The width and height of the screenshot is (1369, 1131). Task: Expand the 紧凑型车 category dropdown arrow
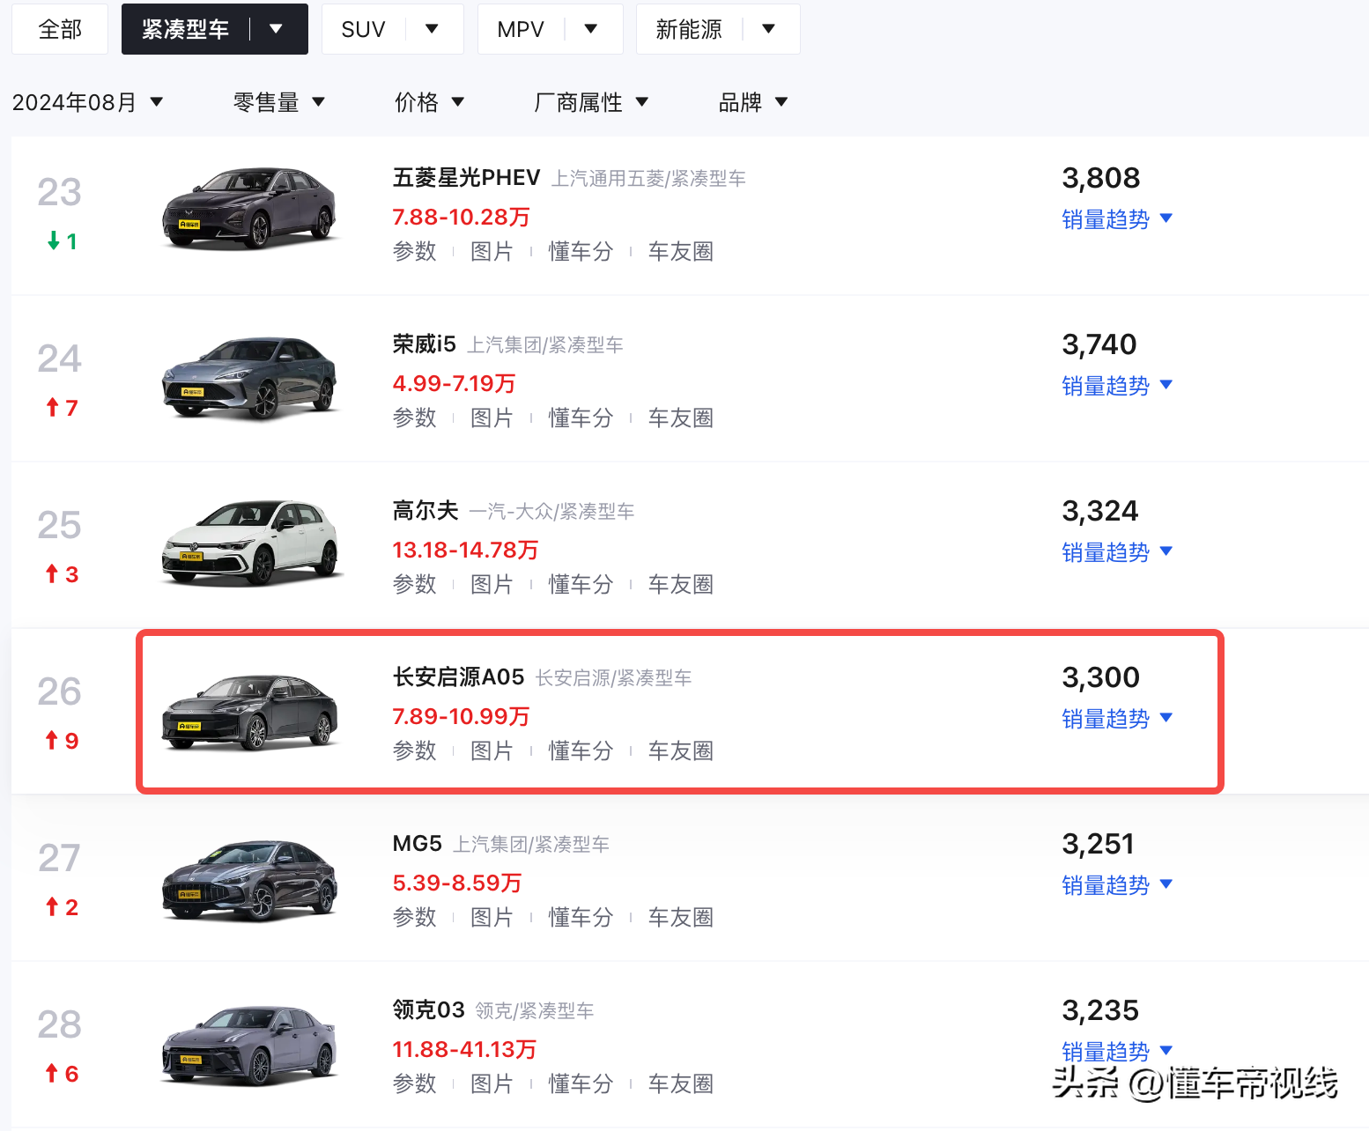[x=277, y=28]
